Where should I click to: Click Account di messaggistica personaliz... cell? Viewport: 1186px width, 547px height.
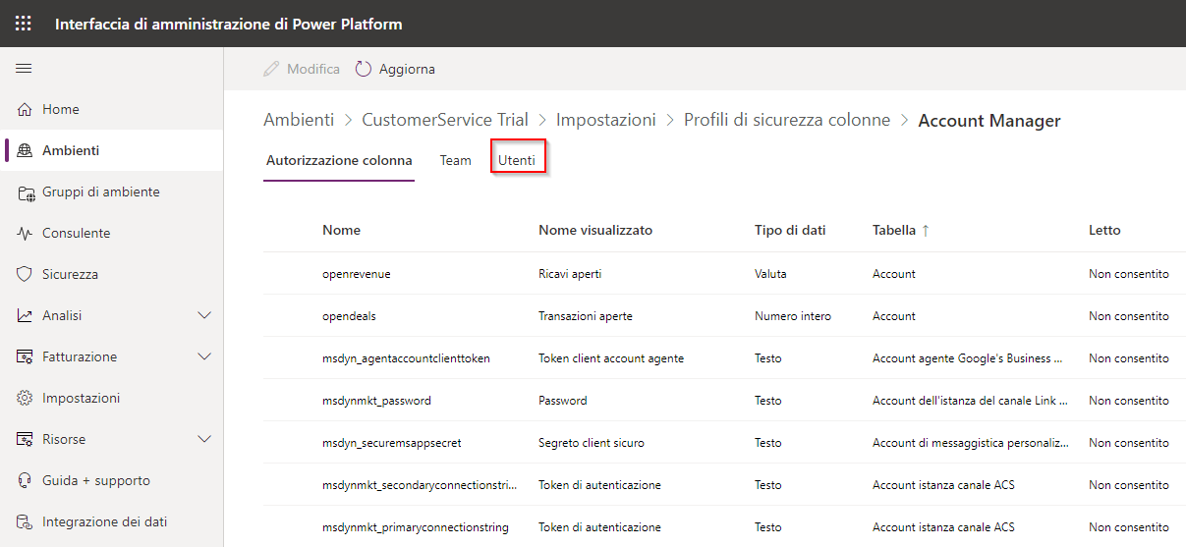971,443
